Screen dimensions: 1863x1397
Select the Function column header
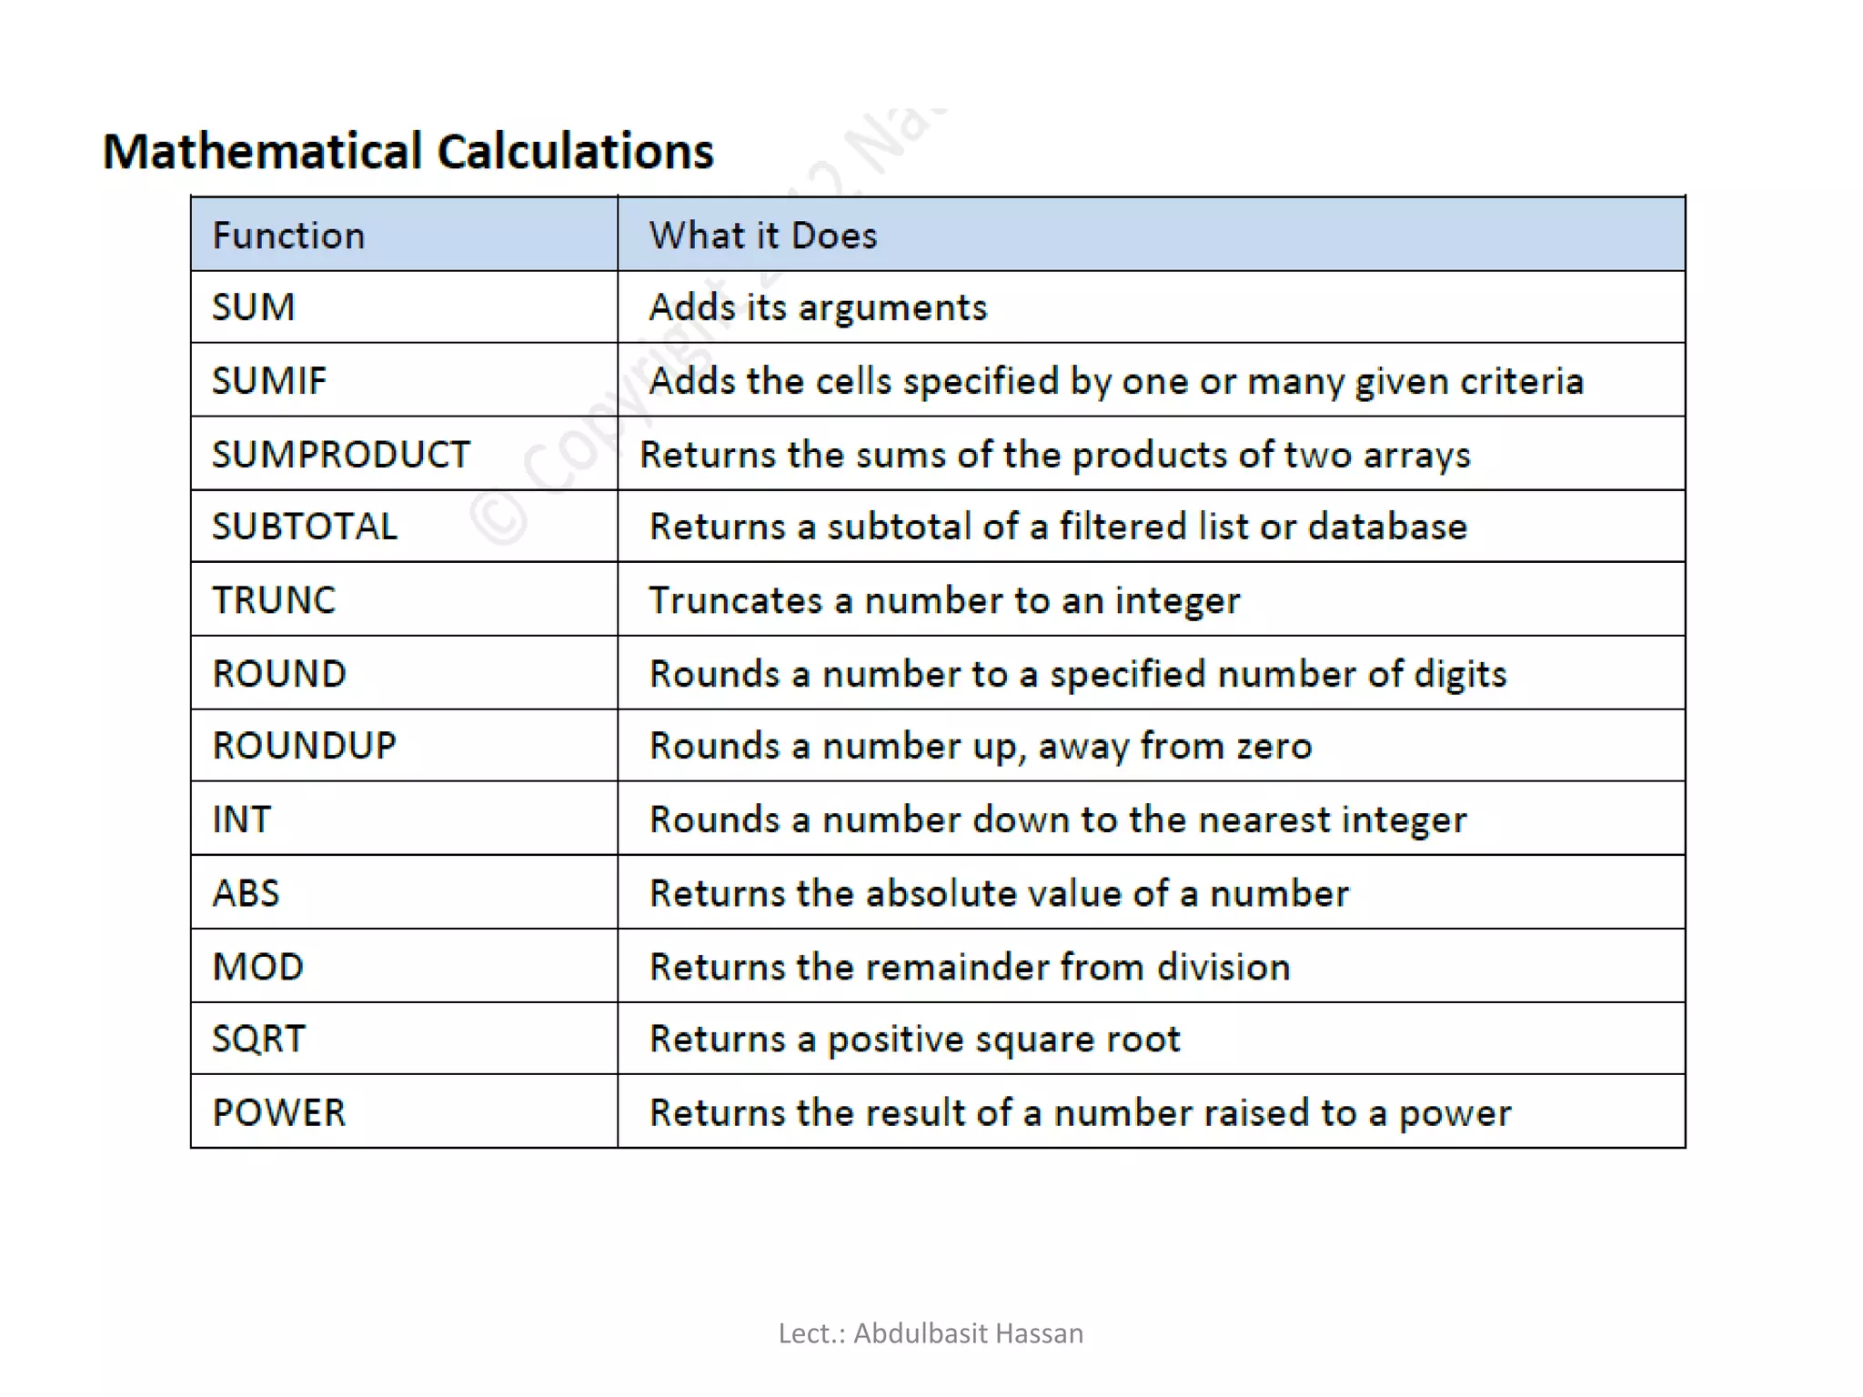click(404, 234)
